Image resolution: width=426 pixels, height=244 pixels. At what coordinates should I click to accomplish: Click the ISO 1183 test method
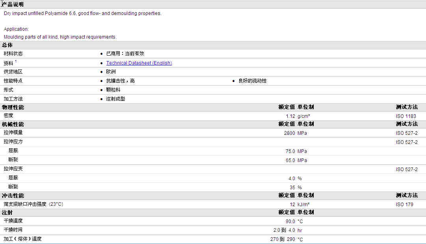click(406, 116)
